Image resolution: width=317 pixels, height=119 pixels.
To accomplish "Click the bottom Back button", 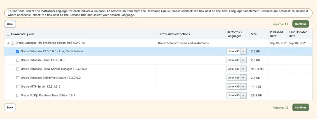I will tap(10, 108).
